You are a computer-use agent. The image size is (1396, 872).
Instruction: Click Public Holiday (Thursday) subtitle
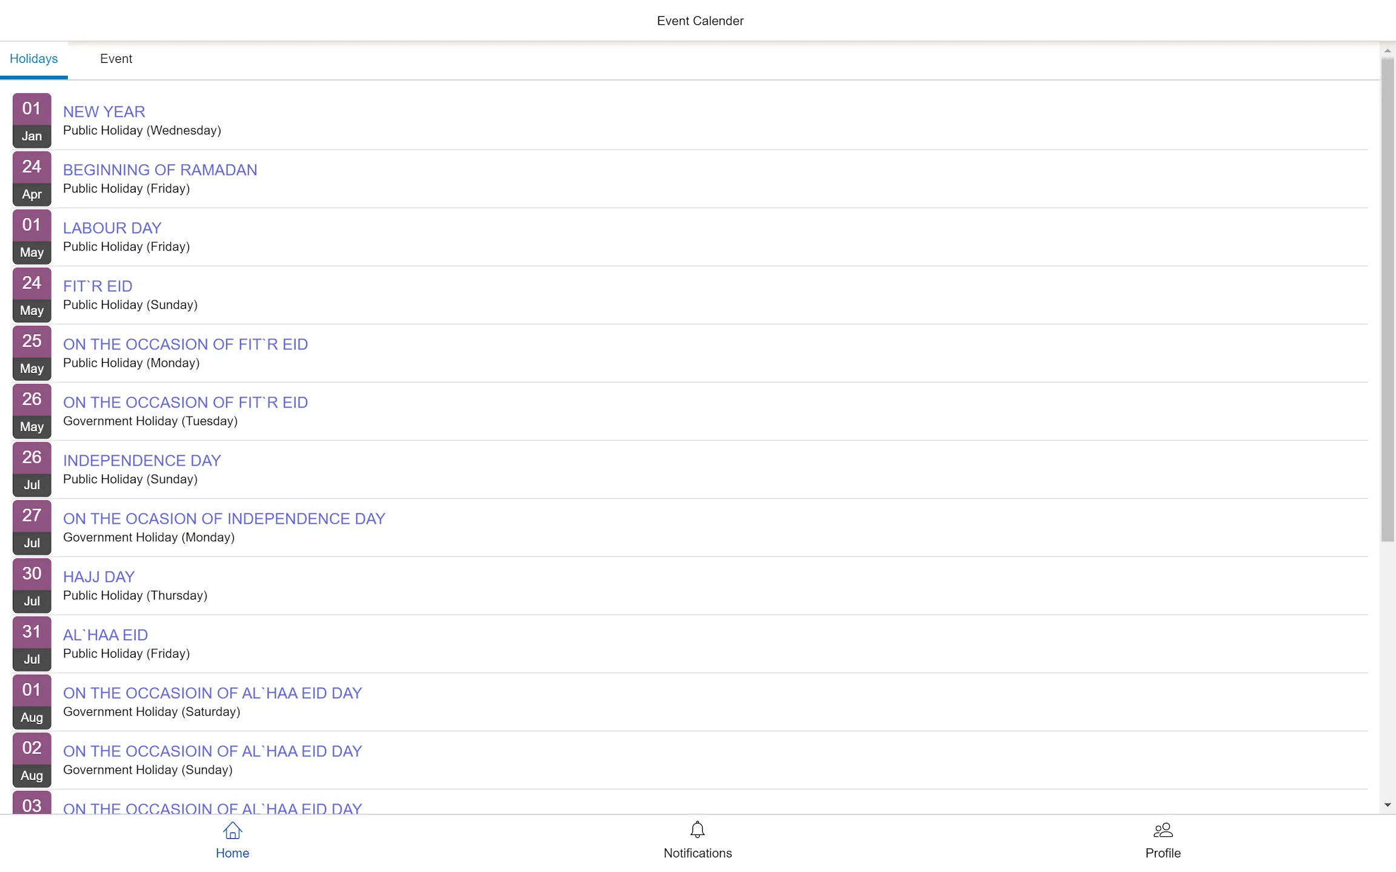(x=135, y=596)
